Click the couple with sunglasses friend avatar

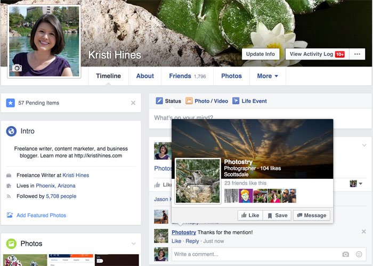[x=289, y=196]
